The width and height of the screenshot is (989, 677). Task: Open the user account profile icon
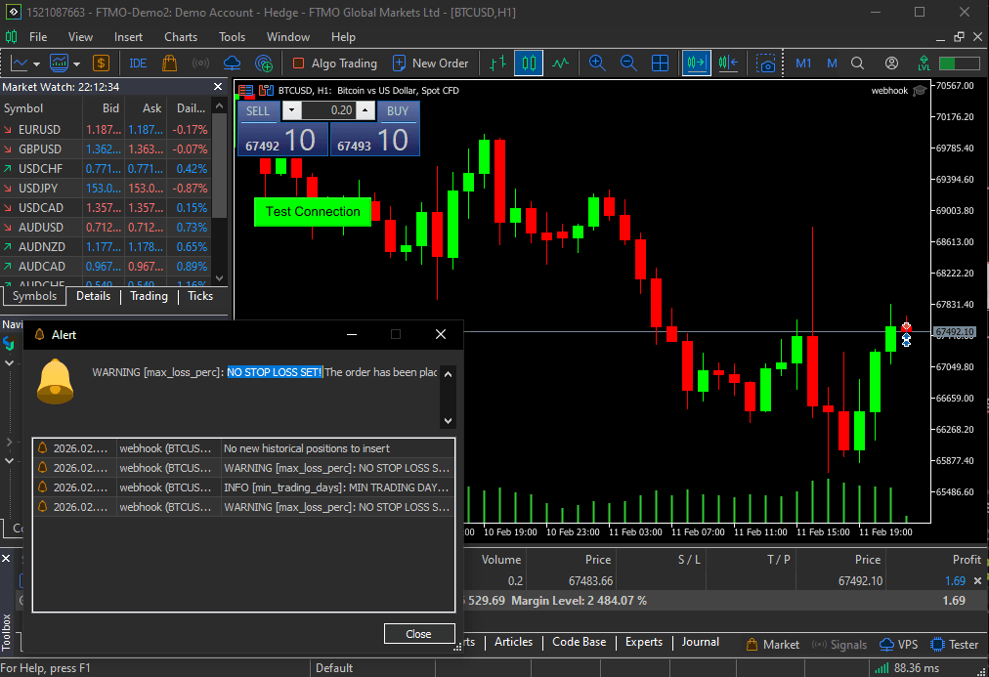click(x=891, y=63)
